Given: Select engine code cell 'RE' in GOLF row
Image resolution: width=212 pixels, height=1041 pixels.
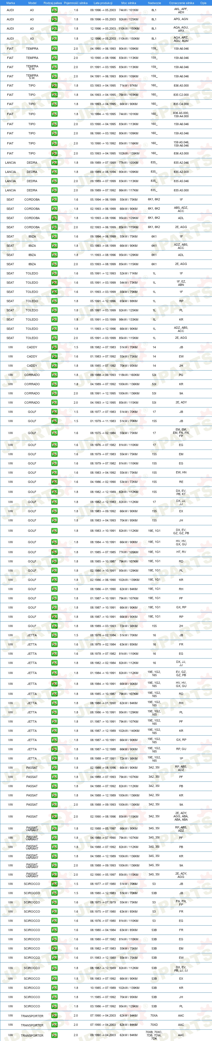Looking at the screenshot, I should click(x=181, y=482).
